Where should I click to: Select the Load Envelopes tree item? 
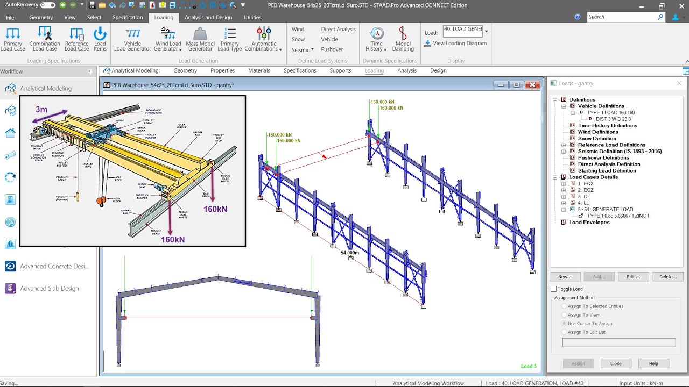589,223
